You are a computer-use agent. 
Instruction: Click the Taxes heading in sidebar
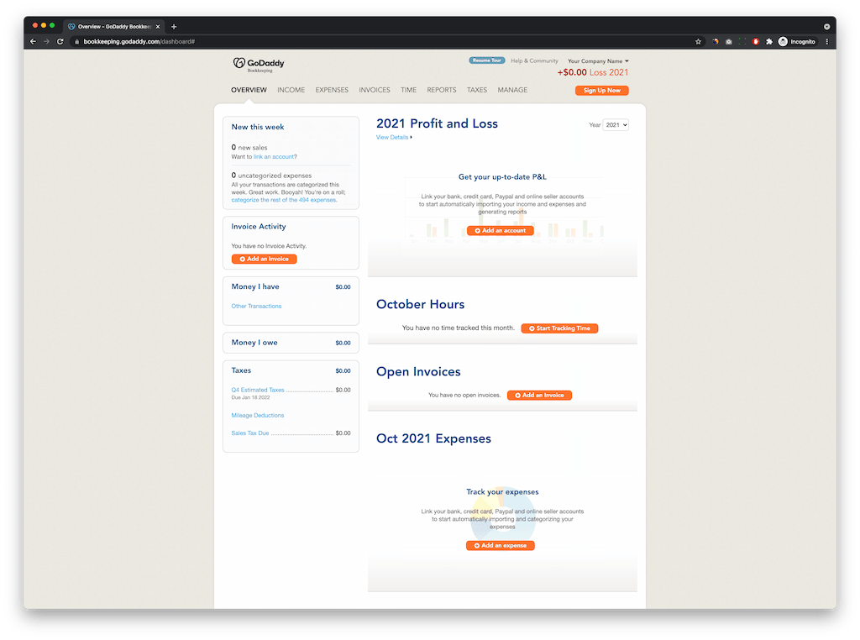click(x=241, y=370)
